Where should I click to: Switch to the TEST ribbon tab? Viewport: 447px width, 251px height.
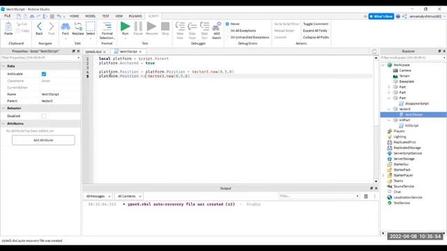point(105,16)
